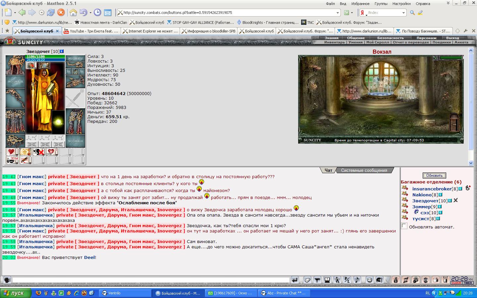Toggle 'Обновлять автомат.' checkbox
This screenshot has height=298, width=477.
(404, 226)
